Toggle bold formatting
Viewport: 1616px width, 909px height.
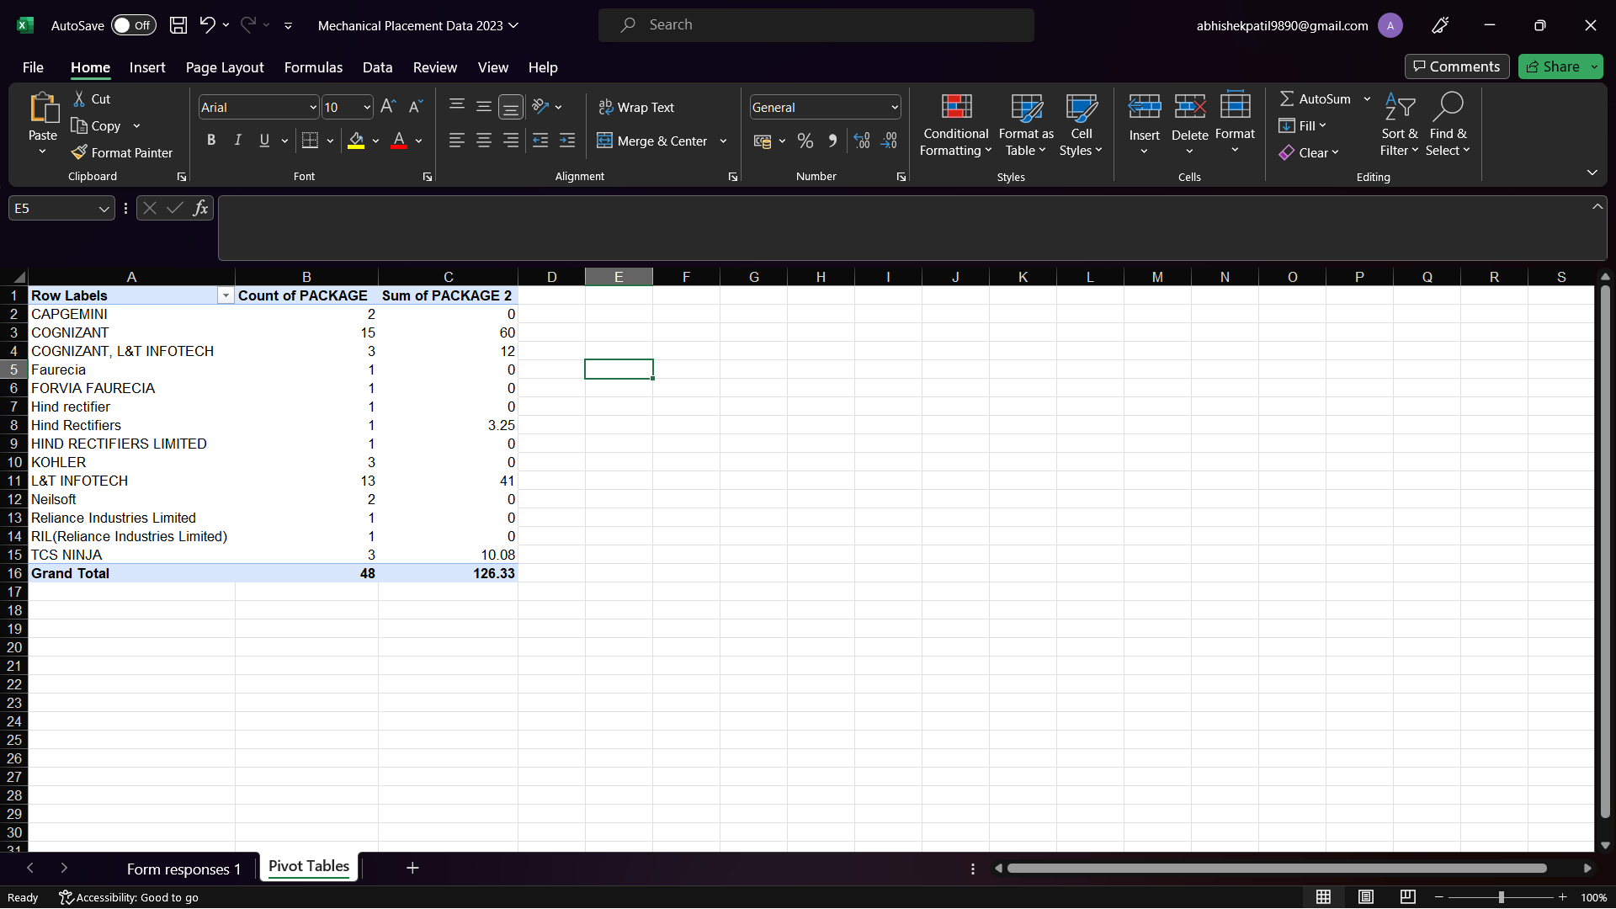click(x=211, y=141)
